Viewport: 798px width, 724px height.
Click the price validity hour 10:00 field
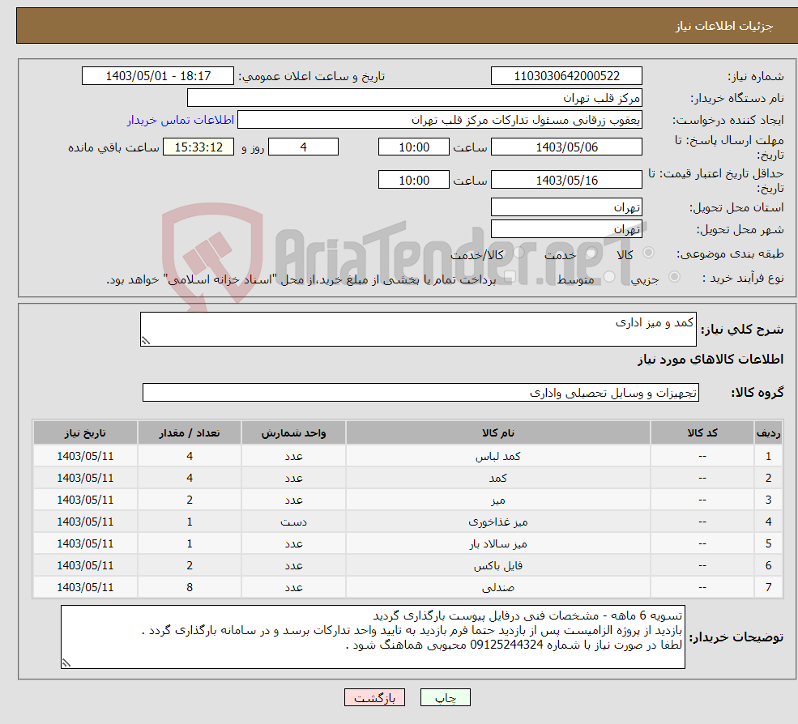[414, 180]
